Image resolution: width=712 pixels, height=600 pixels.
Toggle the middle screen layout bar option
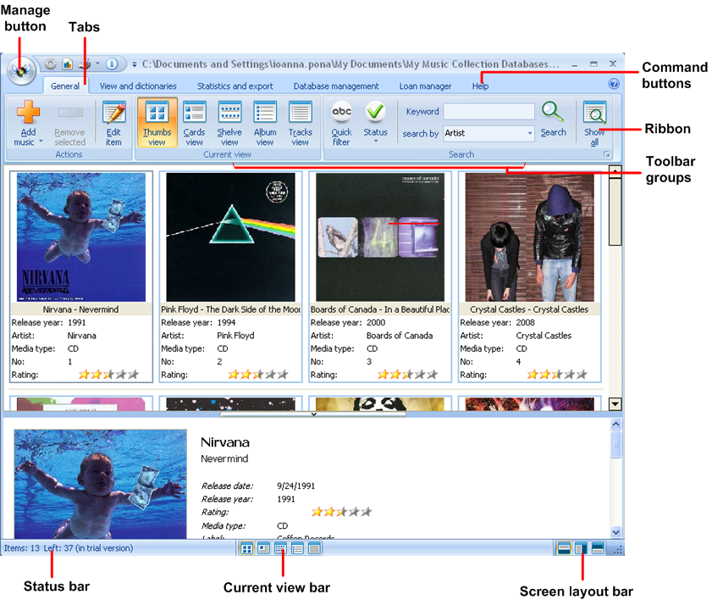[579, 548]
